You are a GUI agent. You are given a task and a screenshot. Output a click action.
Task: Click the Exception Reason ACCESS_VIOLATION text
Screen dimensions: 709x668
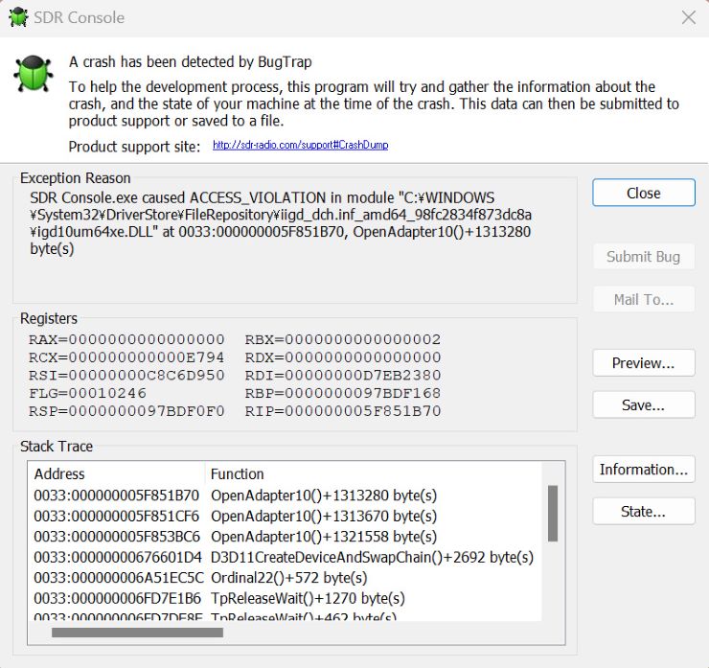coord(281,223)
